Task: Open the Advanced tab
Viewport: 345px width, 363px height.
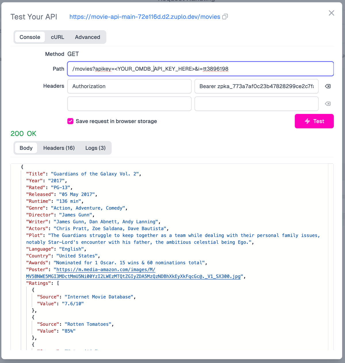Action: 87,37
